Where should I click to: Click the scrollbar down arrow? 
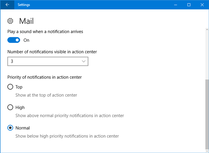pyautogui.click(x=207, y=151)
